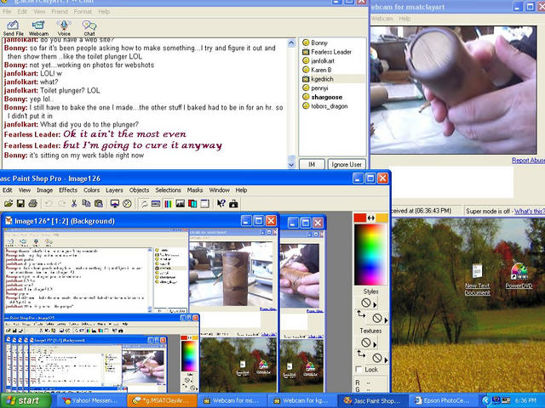Click the webcam video feed of msatclayart

point(454,89)
